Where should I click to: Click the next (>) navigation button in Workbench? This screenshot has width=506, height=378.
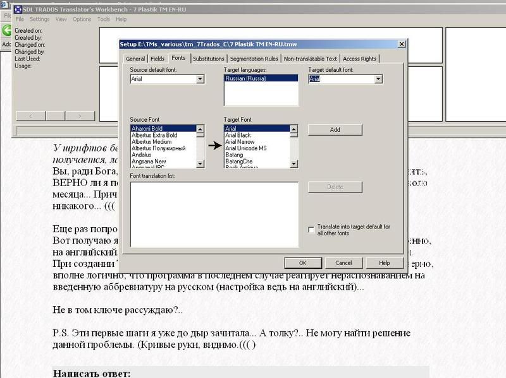click(80, 116)
